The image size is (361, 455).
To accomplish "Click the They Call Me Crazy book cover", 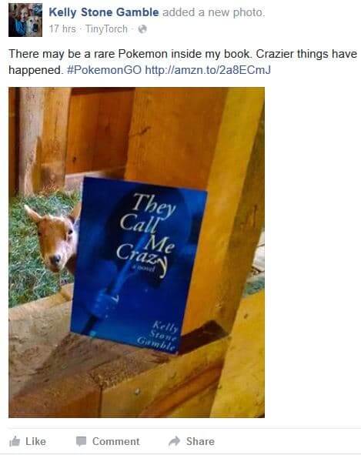I will click(x=139, y=266).
